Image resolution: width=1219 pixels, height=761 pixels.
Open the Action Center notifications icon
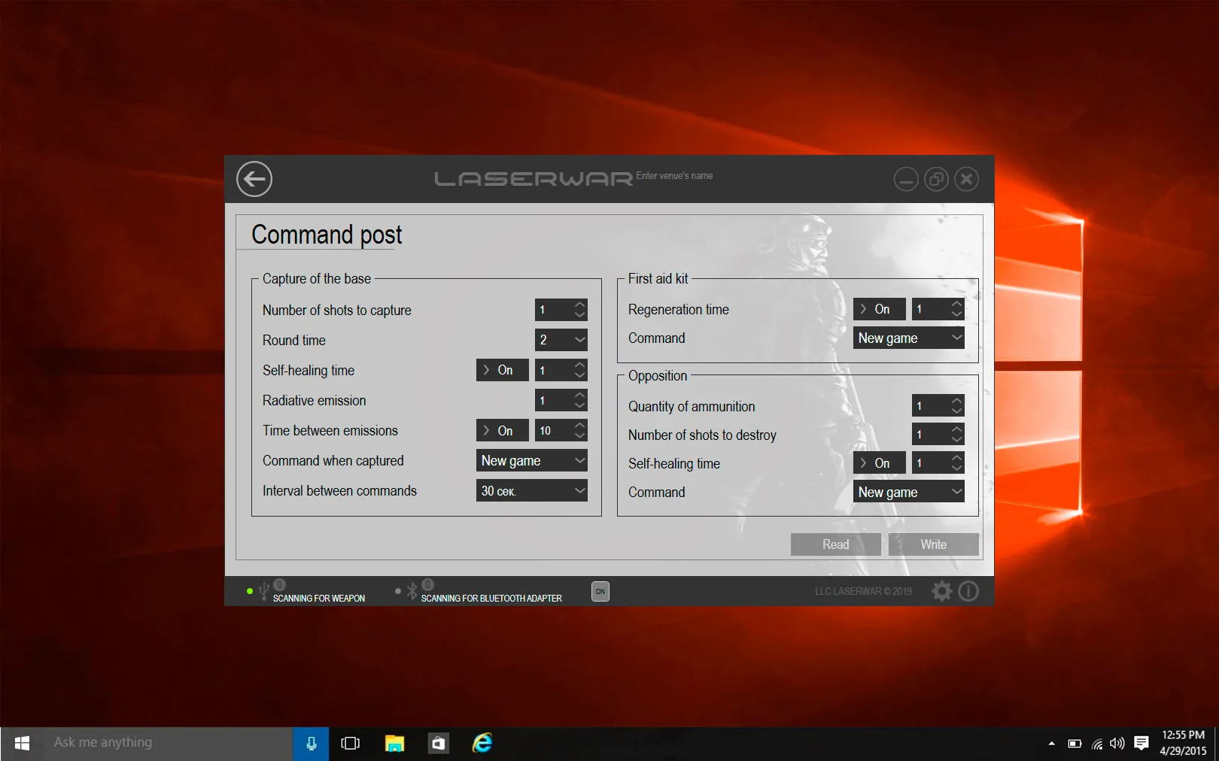(x=1141, y=743)
